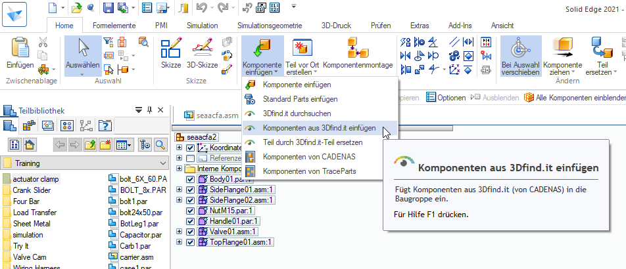Click the Undo arrow icon
This screenshot has height=269, width=626.
(x=202, y=8)
